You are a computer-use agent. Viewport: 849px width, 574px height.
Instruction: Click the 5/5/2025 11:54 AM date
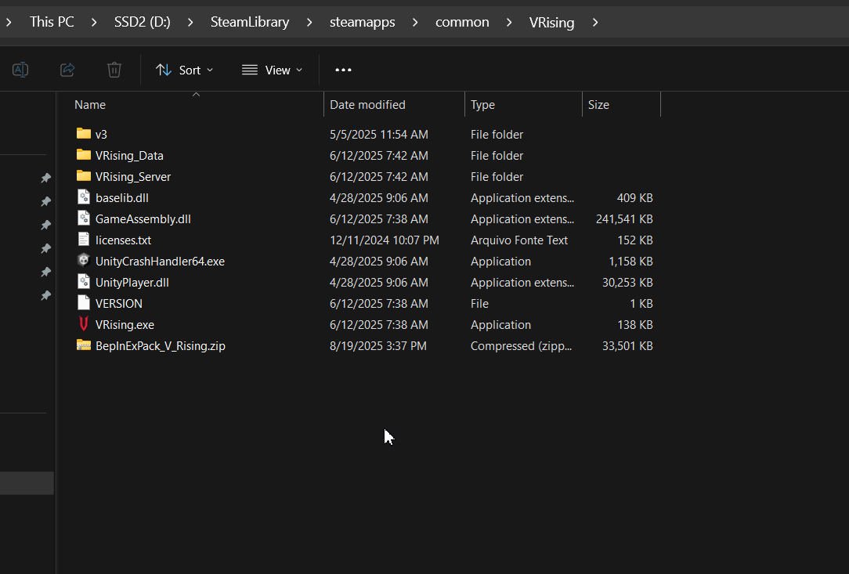point(379,134)
